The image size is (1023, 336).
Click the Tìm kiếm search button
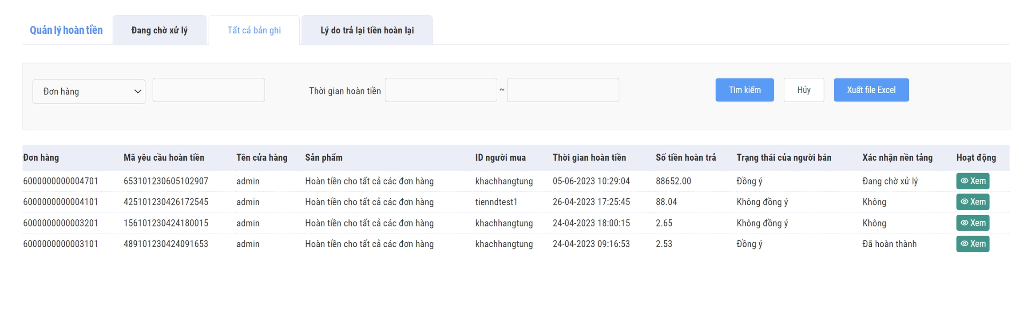(744, 90)
